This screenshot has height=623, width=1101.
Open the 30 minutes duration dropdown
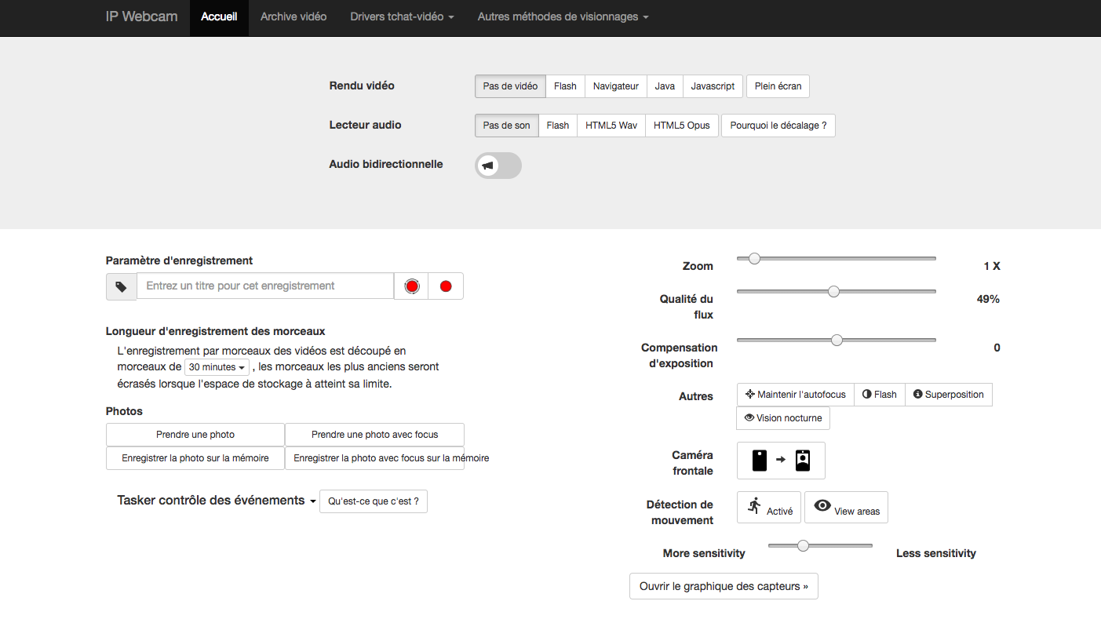217,367
